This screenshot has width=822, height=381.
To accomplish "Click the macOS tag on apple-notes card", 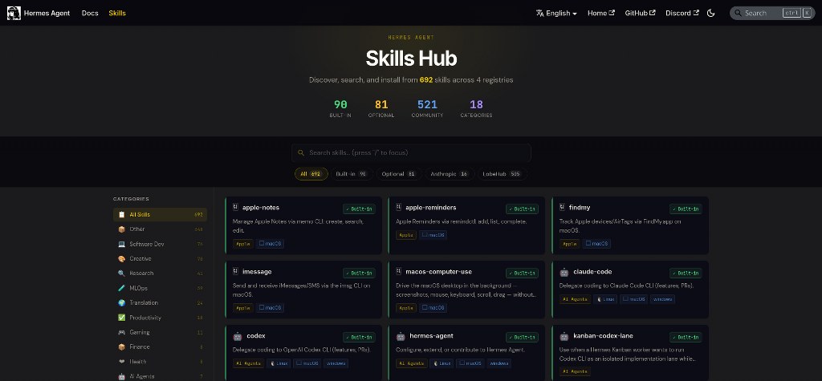I will [270, 244].
